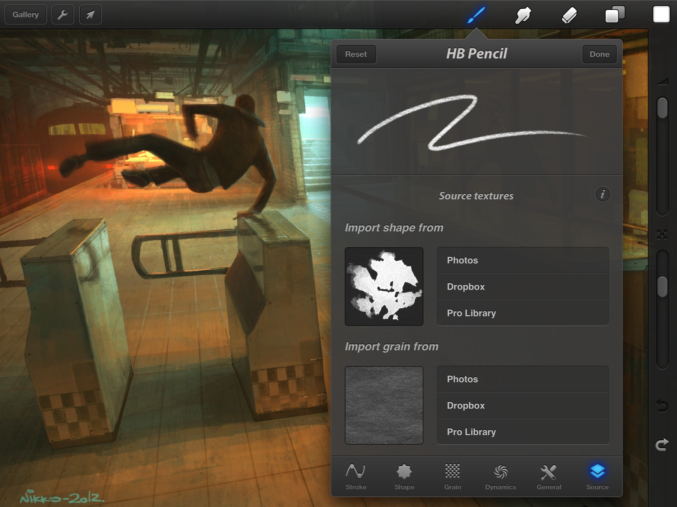Image resolution: width=677 pixels, height=507 pixels.
Task: Select the Smudge tool icon
Action: (523, 15)
